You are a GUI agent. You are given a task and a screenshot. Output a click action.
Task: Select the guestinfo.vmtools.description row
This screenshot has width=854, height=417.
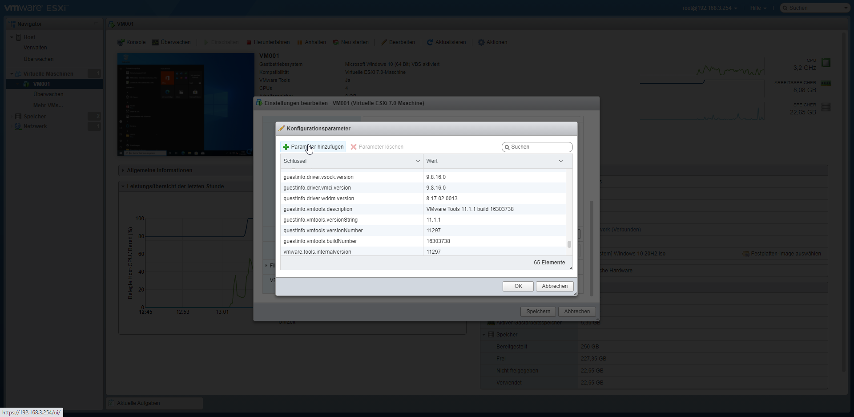[351, 209]
